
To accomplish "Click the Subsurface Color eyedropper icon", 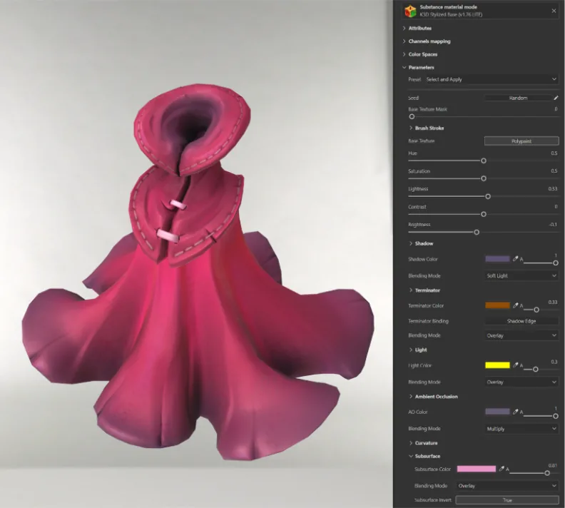I will pyautogui.click(x=502, y=469).
